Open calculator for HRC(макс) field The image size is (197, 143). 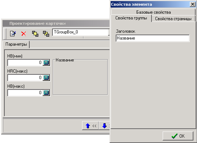46,78
